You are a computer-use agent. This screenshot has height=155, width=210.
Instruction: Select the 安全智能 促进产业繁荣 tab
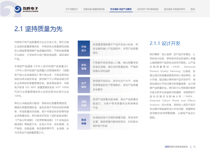point(121,9)
